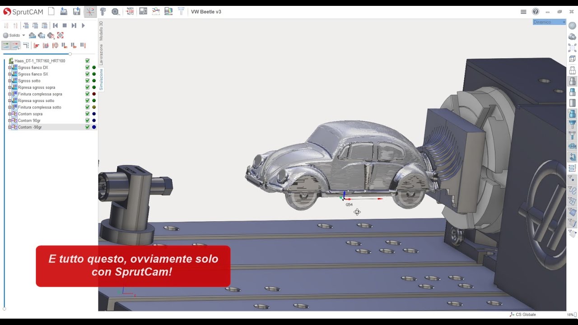The height and width of the screenshot is (325, 578).
Task: Click the VW Beetle v3 project title
Action: coord(206,12)
